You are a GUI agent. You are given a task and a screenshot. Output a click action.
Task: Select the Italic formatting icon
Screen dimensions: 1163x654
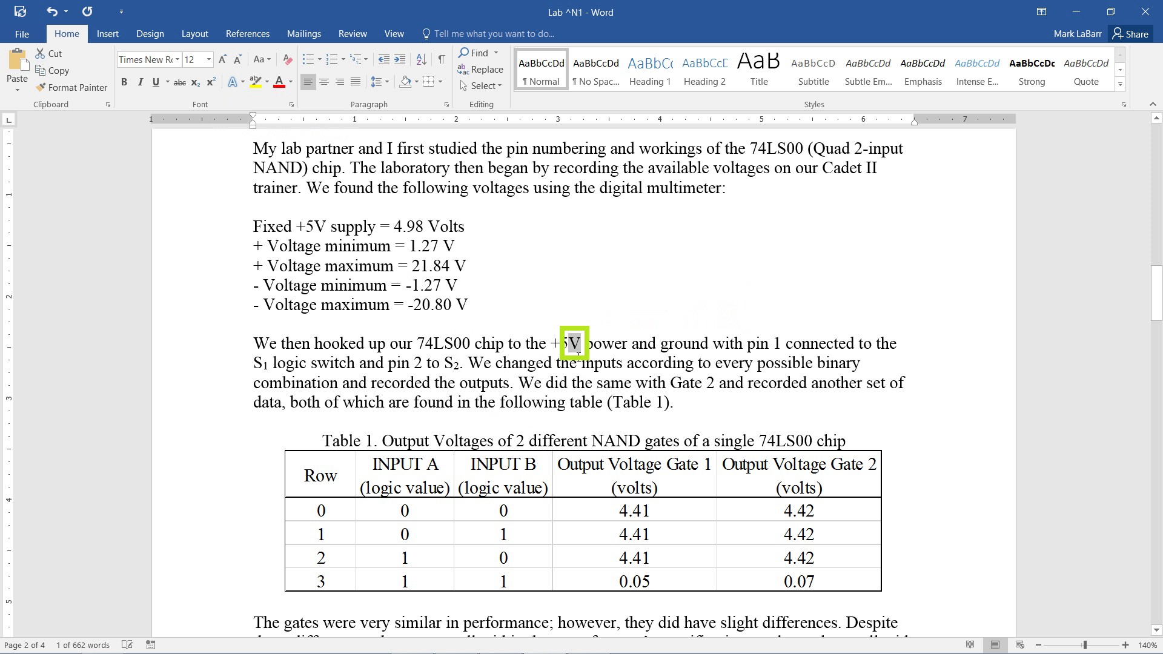coord(140,82)
